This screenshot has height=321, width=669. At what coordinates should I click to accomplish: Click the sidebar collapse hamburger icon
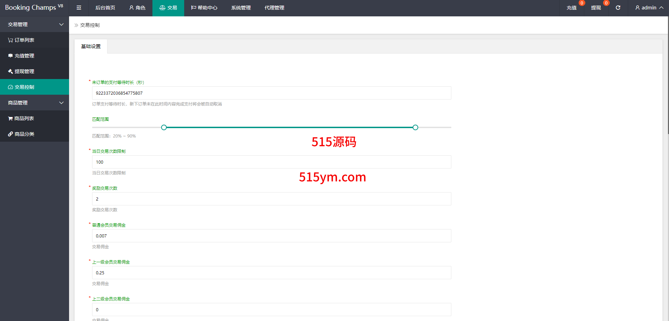pyautogui.click(x=79, y=8)
